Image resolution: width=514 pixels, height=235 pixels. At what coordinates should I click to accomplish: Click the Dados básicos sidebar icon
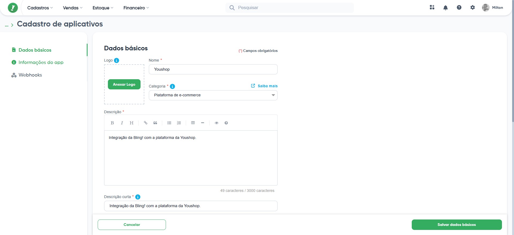tap(14, 50)
